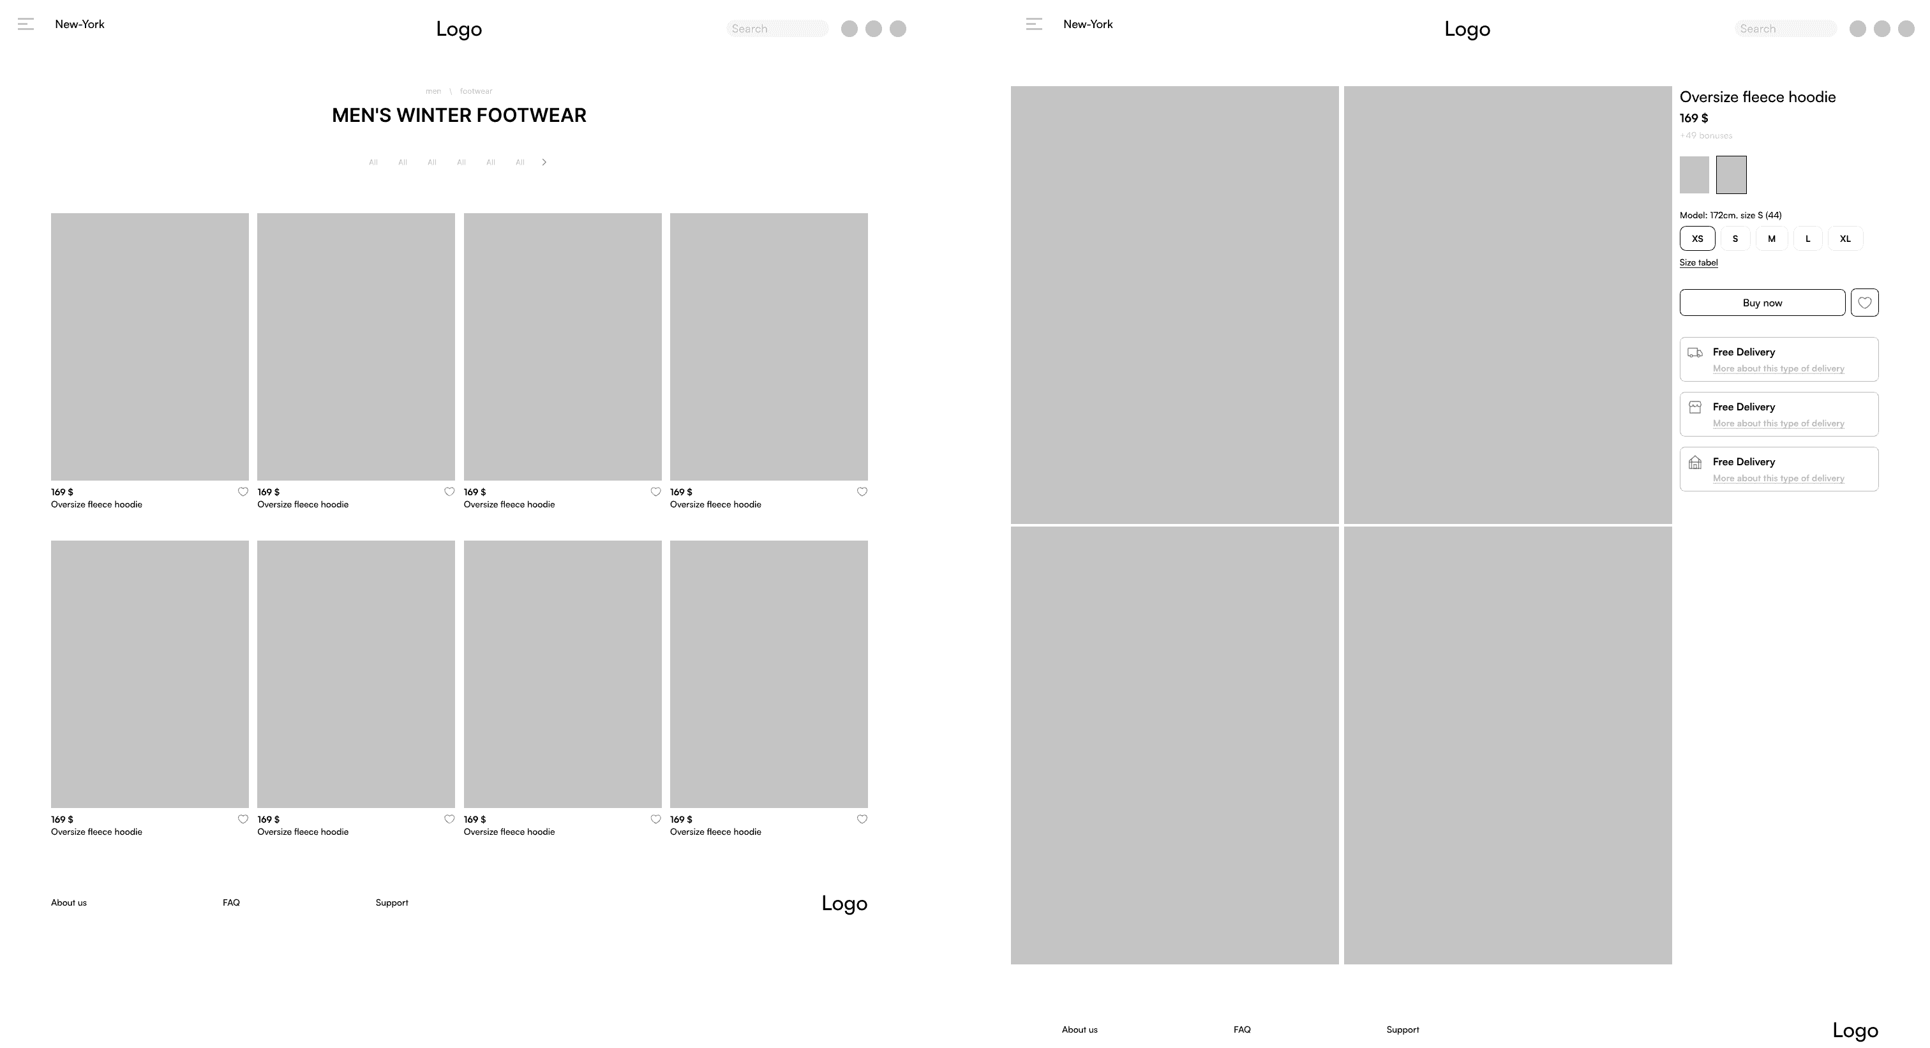Open hamburger menu on hoodie product page
Image resolution: width=1930 pixels, height=1048 pixels.
click(x=1034, y=24)
